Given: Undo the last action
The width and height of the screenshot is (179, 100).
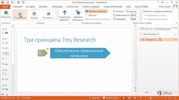Looking at the screenshot, I should click(12, 2).
